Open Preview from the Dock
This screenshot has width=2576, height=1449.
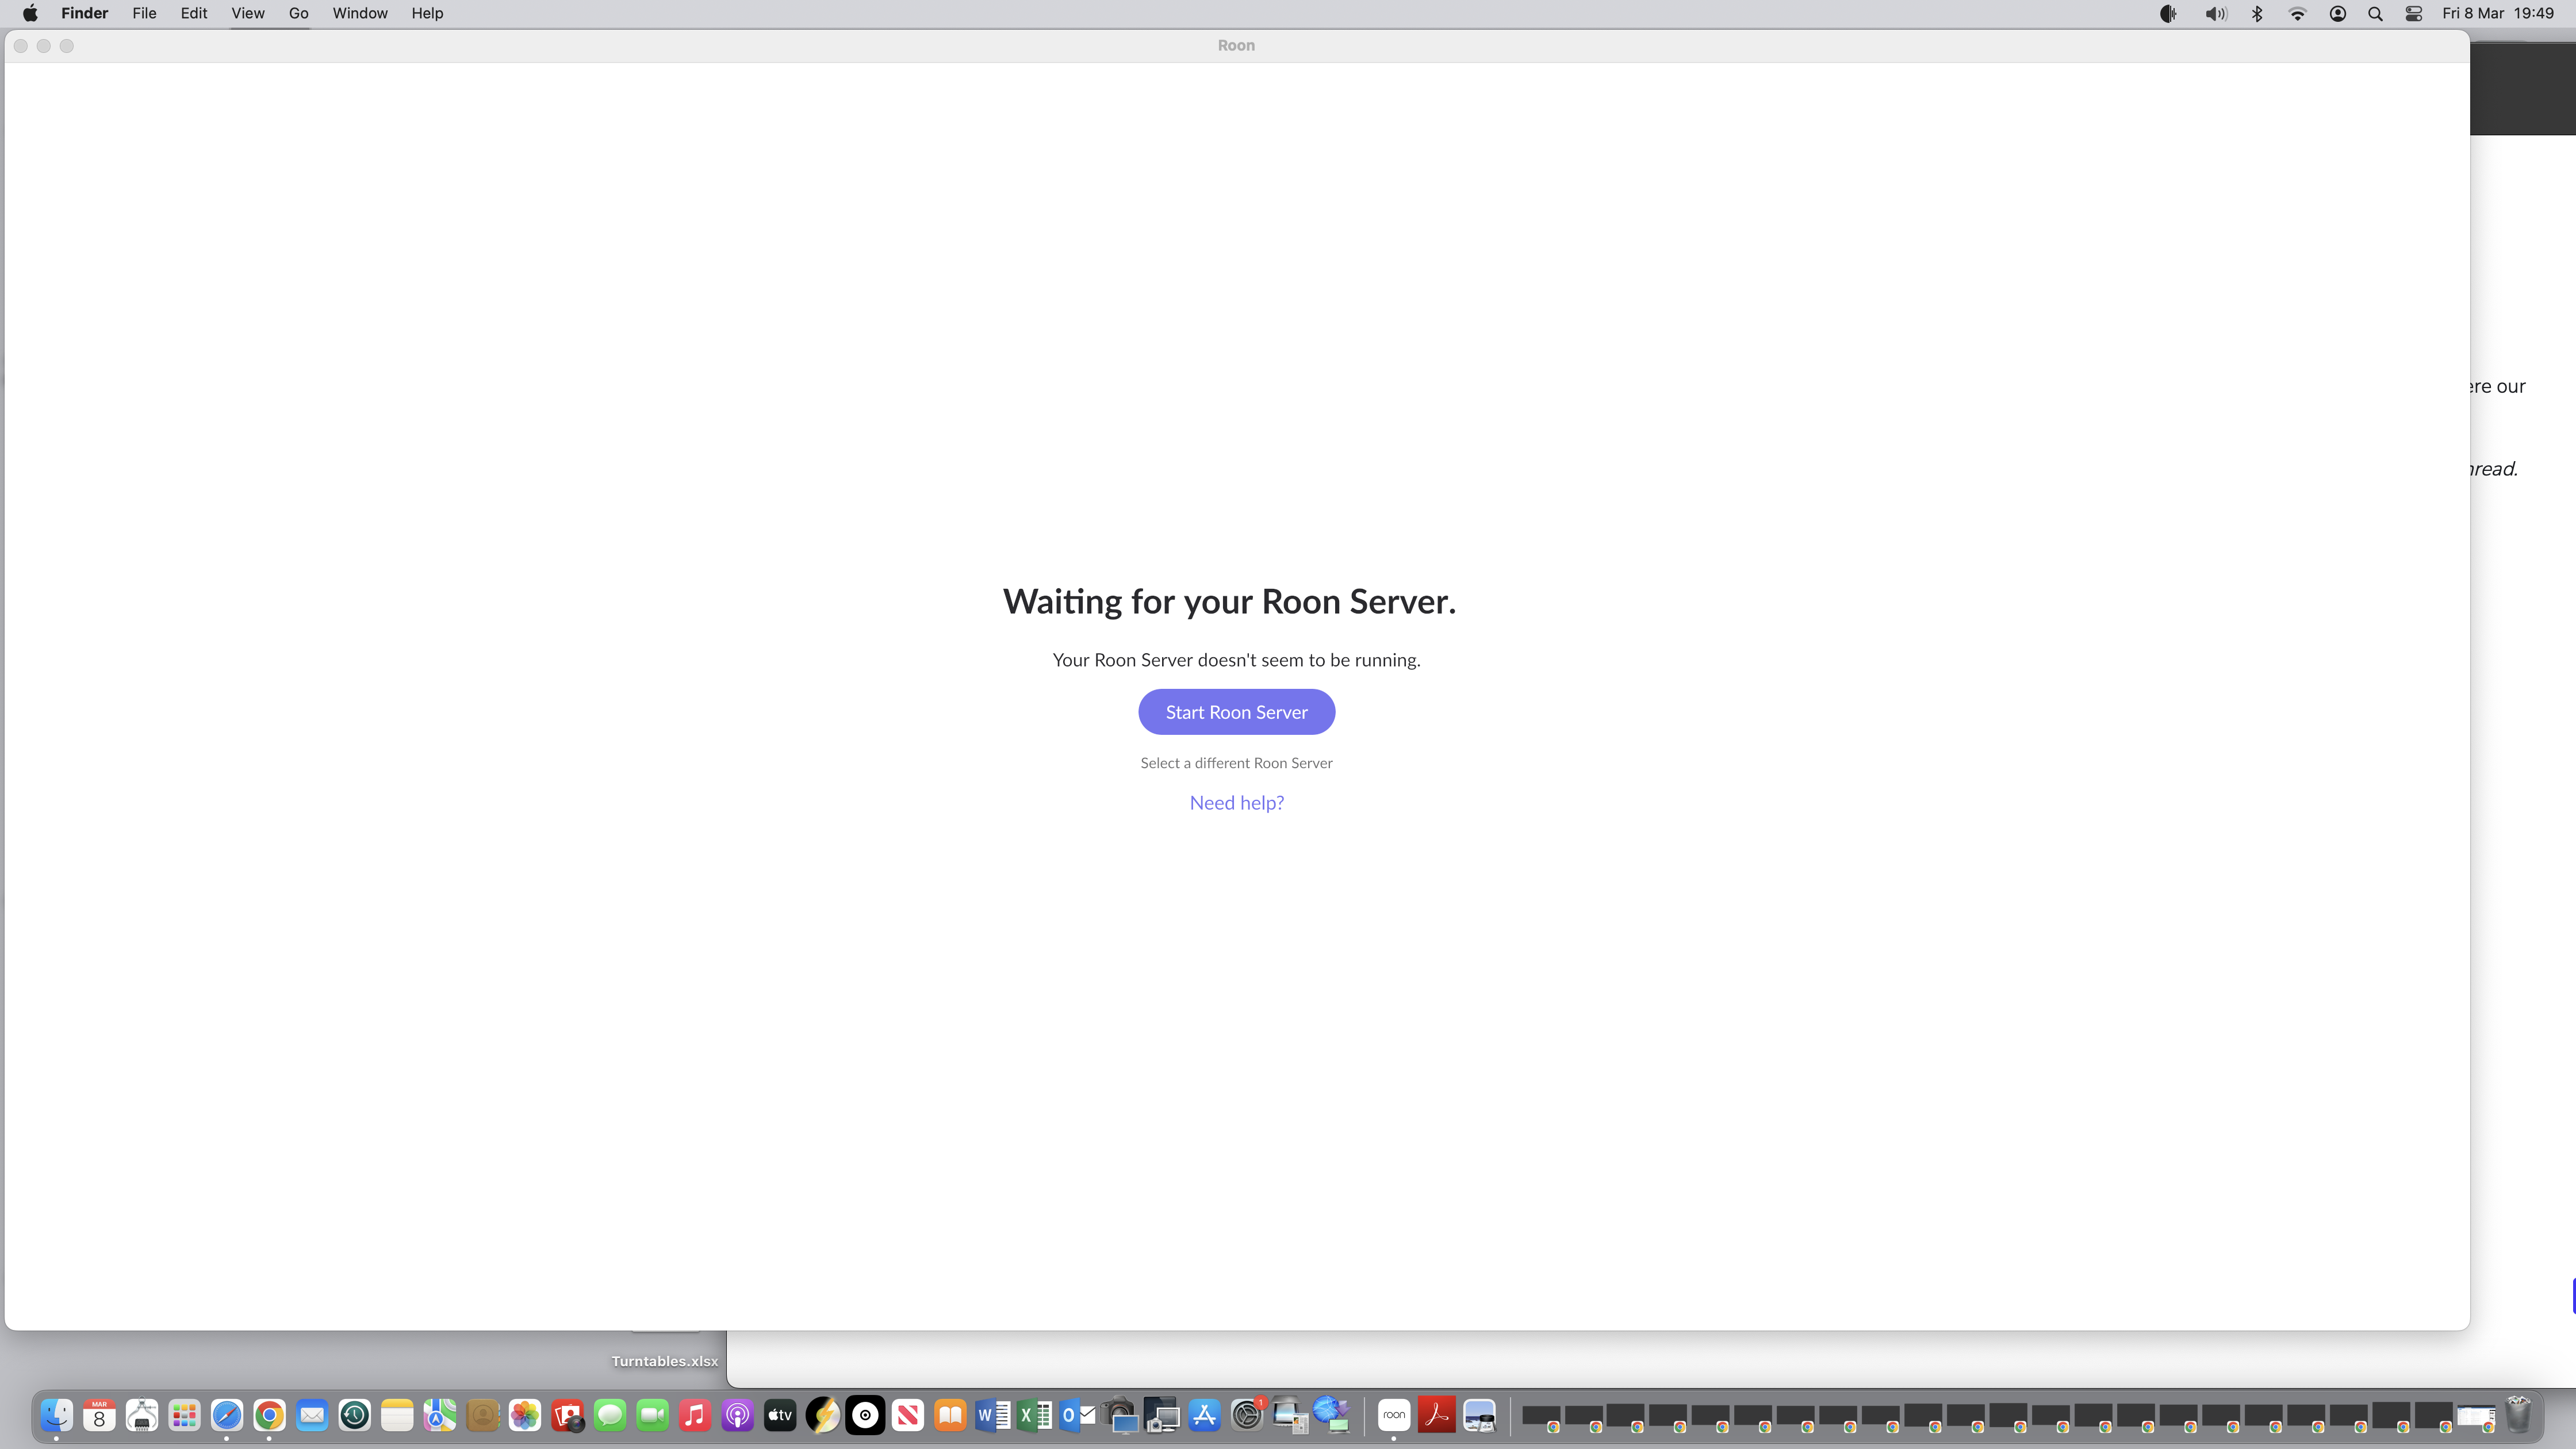pyautogui.click(x=1479, y=1416)
